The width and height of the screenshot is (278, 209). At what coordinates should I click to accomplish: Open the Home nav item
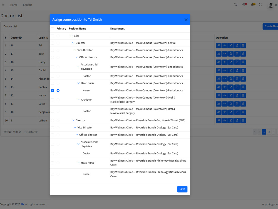(14, 5)
